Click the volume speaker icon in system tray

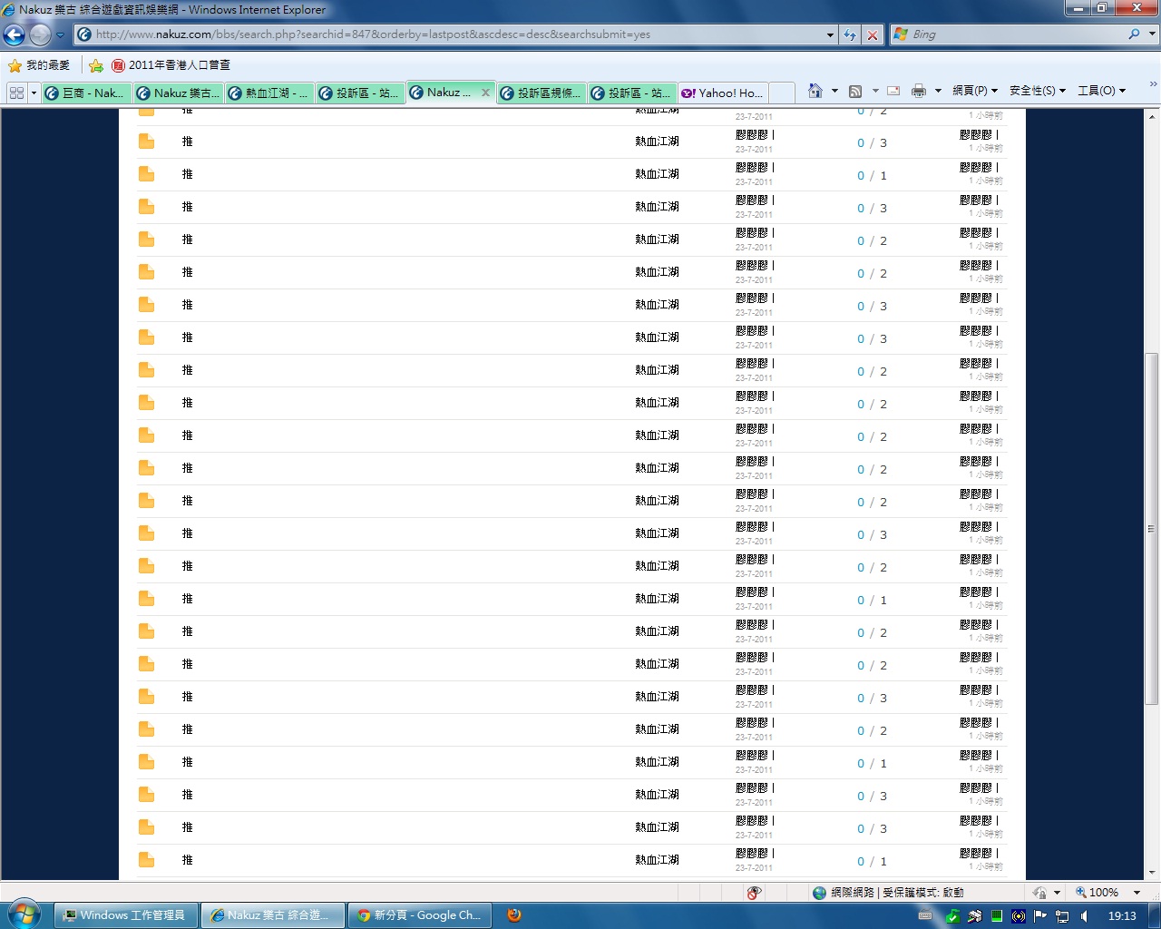pyautogui.click(x=1084, y=915)
